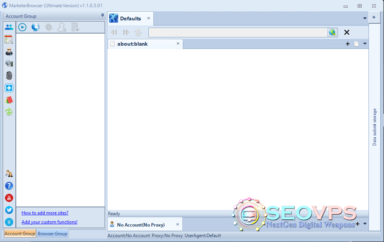Open the Defaults tab strip dropdown arrow
Viewport: 384px width, 242px height.
click(365, 18)
